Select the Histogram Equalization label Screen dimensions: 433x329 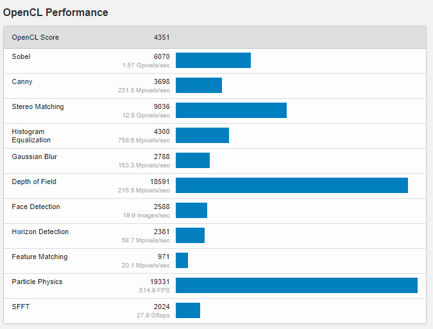(31, 135)
